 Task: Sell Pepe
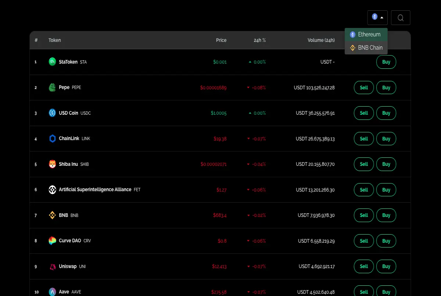(364, 88)
